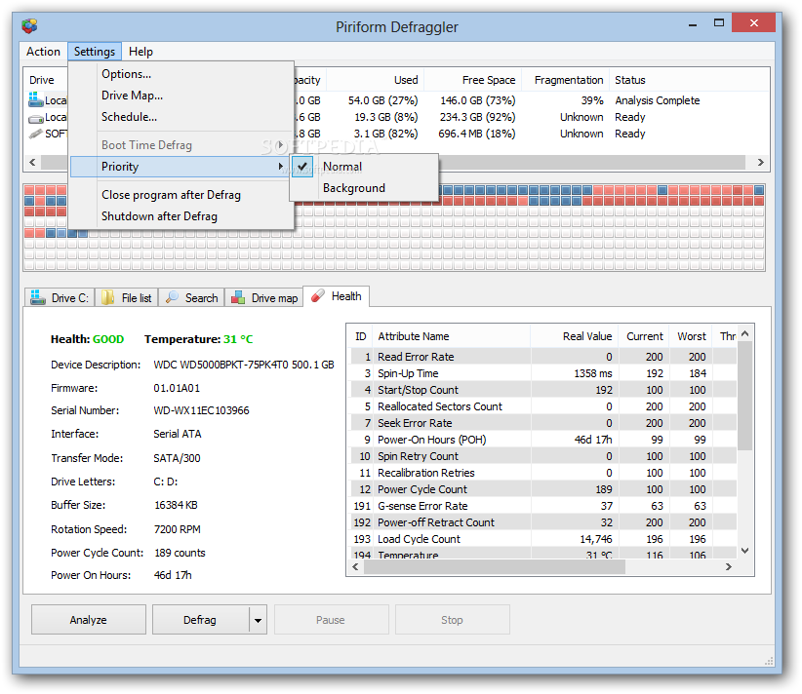
Task: Select the G-sense Error Rate row
Action: pyautogui.click(x=543, y=506)
